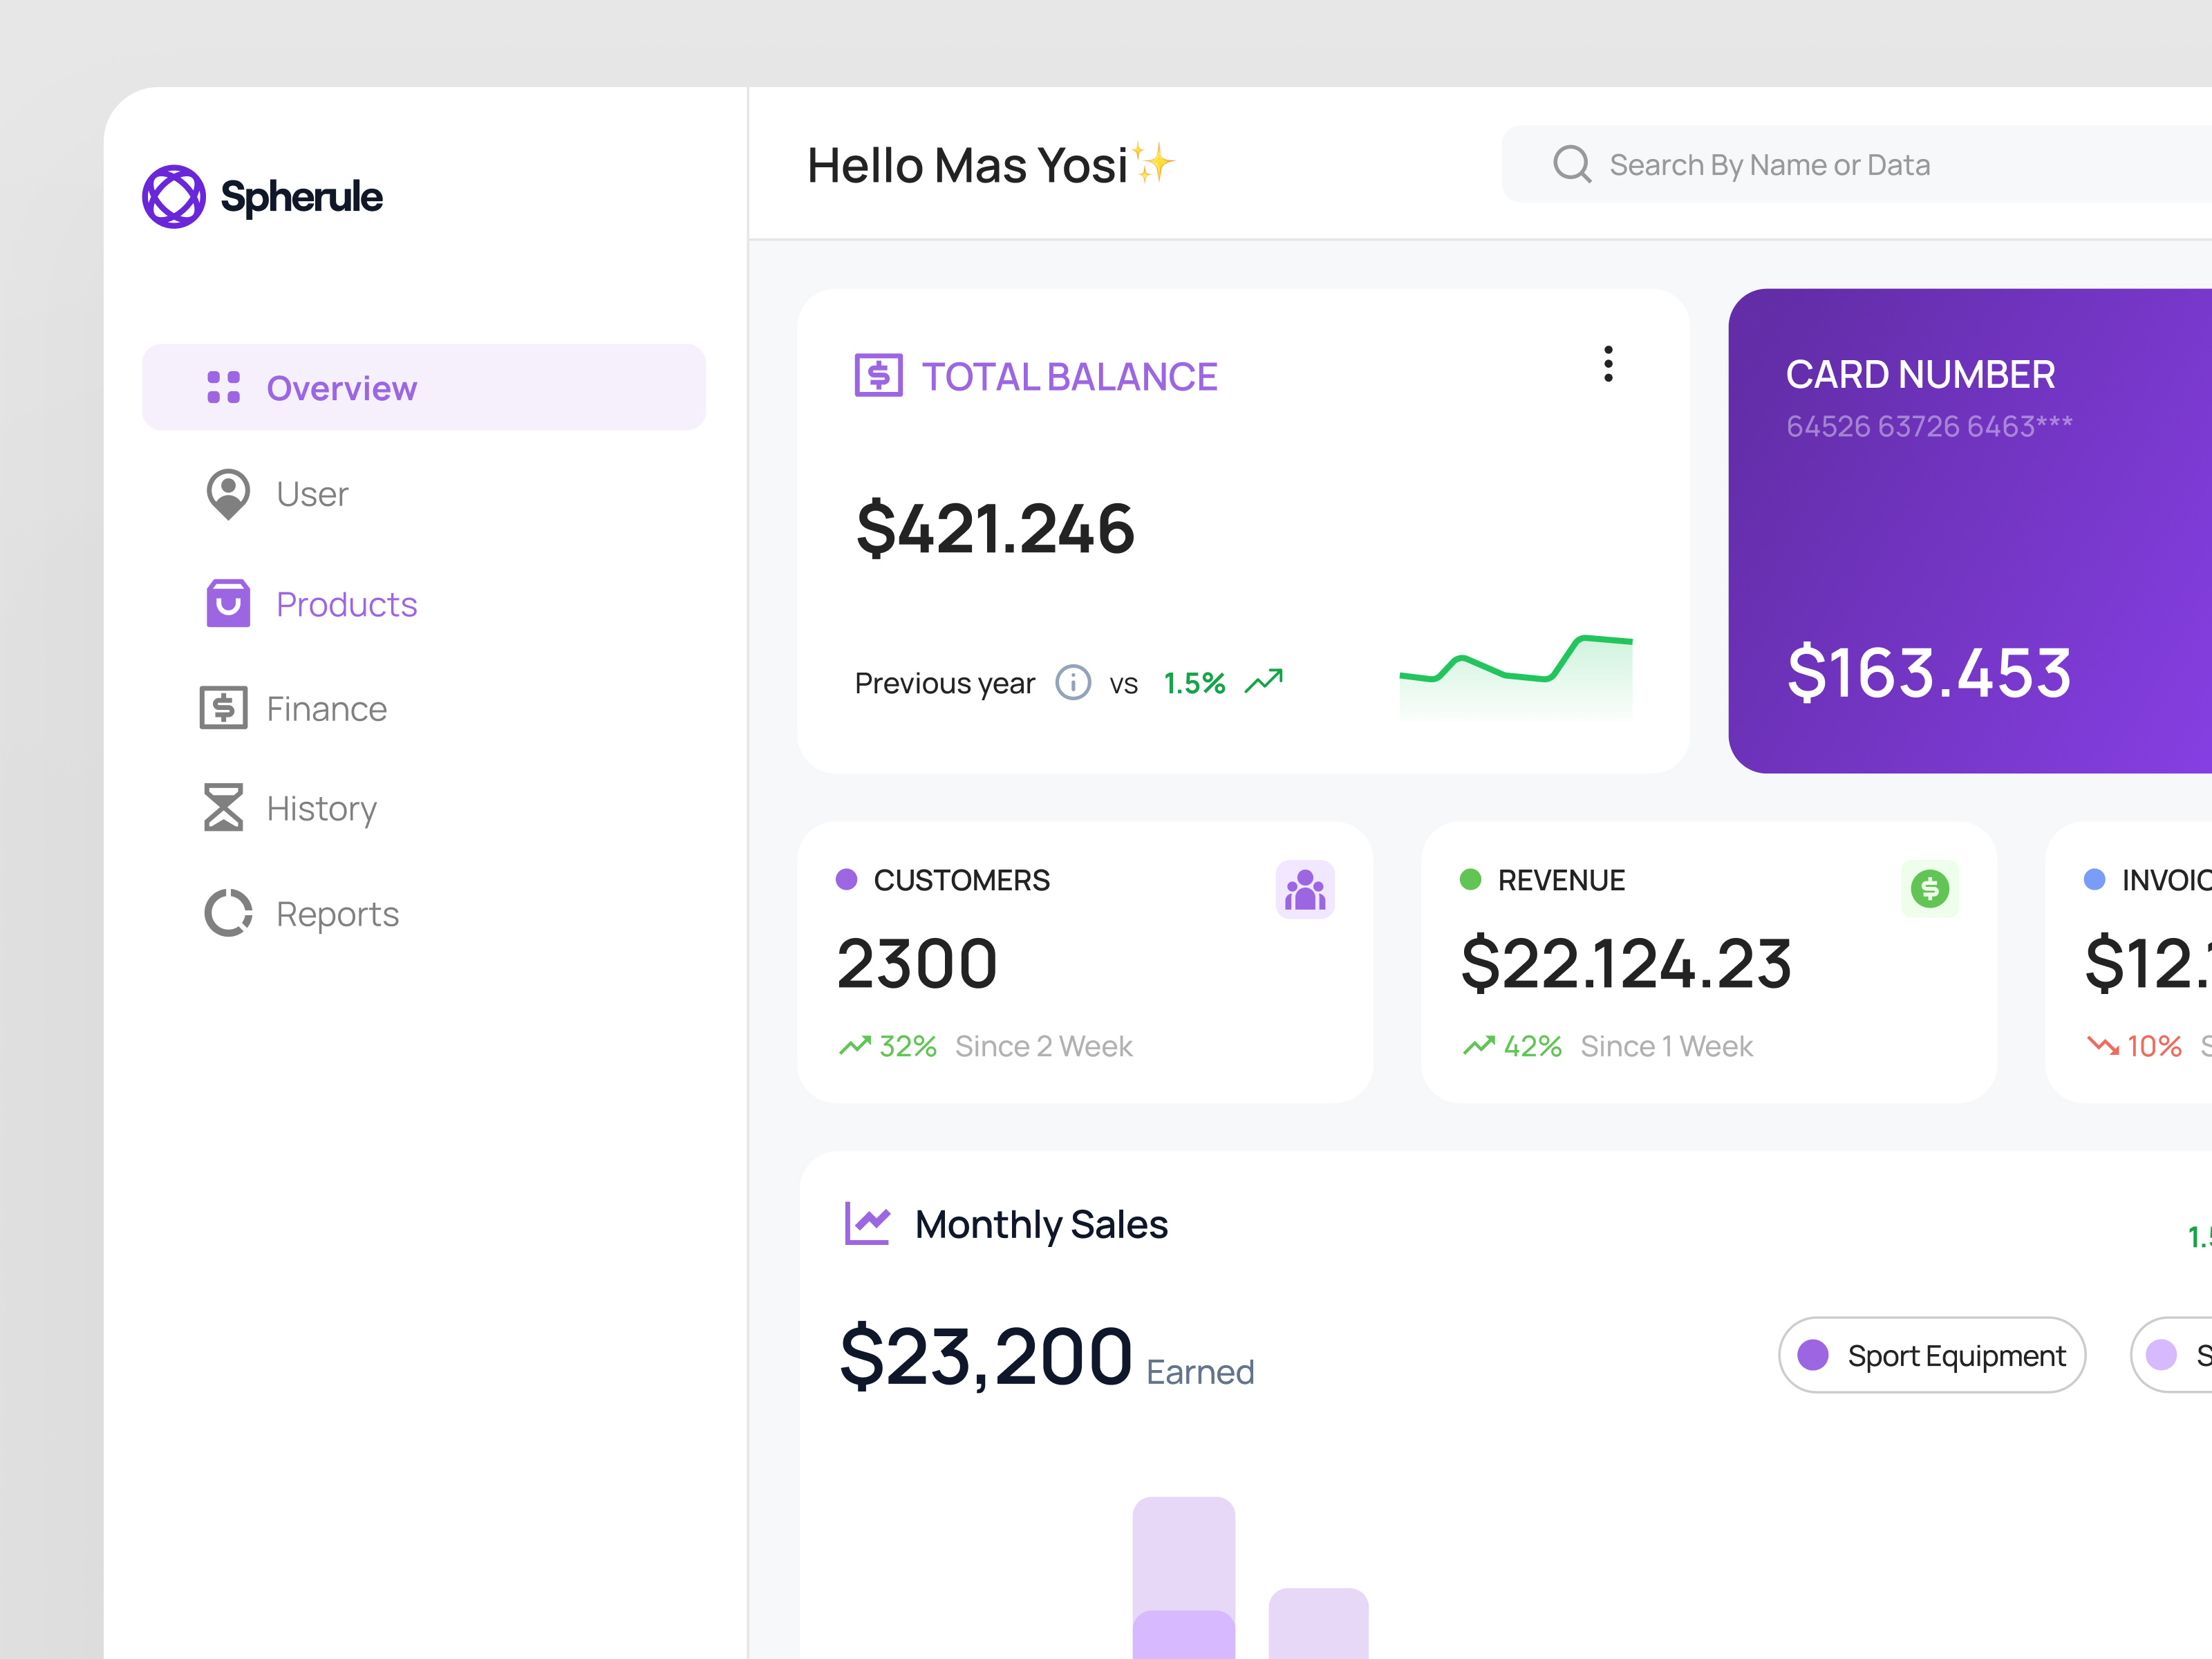Open the Reports section
This screenshot has width=2212, height=1659.
(336, 912)
